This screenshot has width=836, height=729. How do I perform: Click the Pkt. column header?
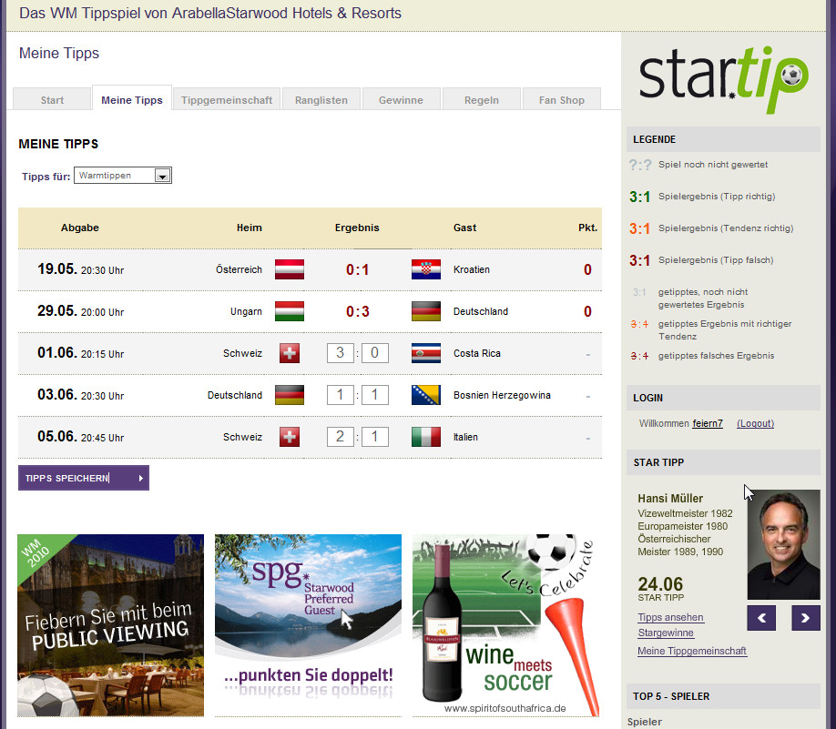point(587,228)
